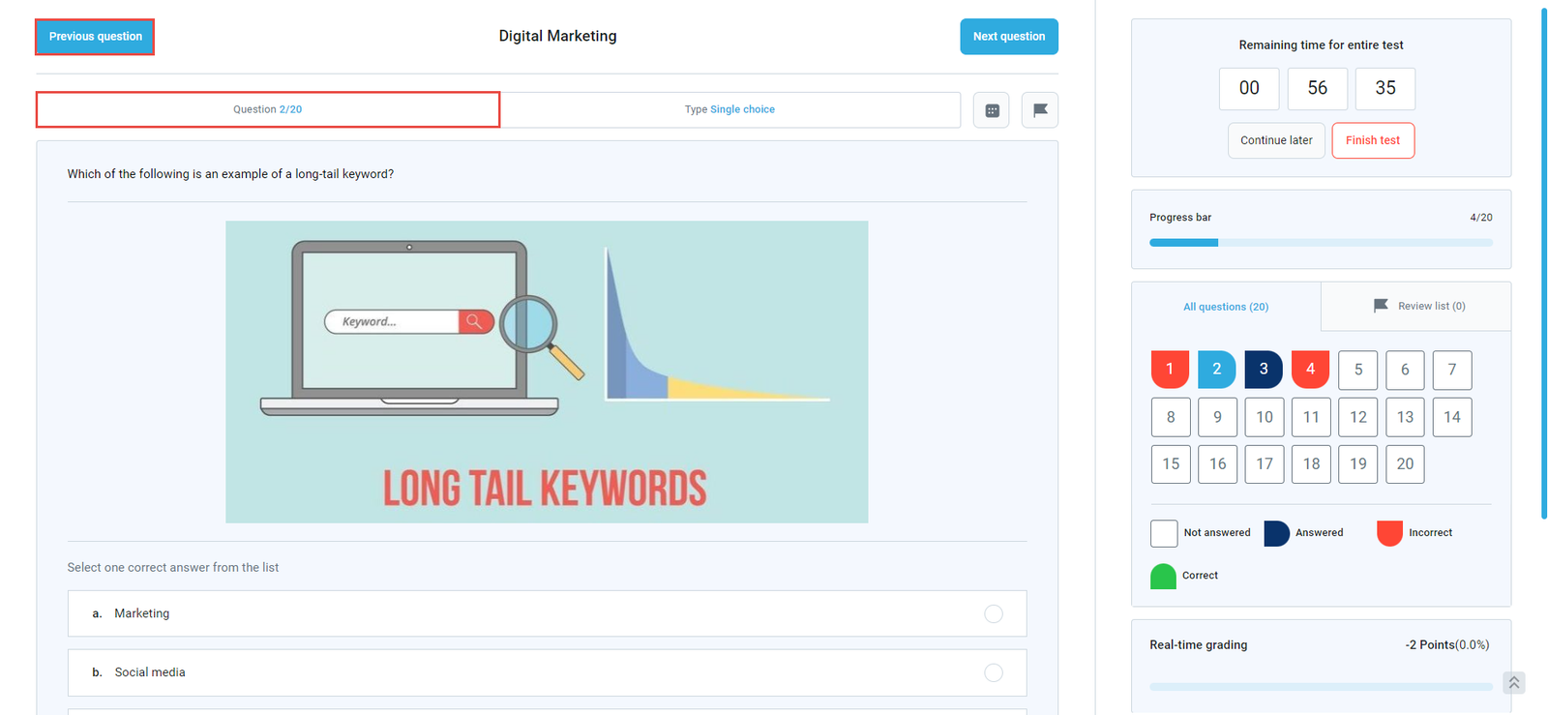Click the Long Tail Keywords image
This screenshot has height=715, width=1548.
pyautogui.click(x=547, y=372)
